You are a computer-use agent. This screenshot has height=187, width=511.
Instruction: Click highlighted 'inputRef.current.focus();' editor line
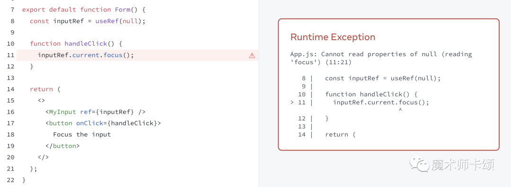86,55
